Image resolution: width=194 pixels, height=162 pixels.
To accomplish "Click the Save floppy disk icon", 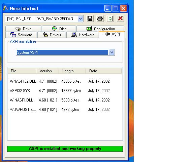I will [90, 19].
